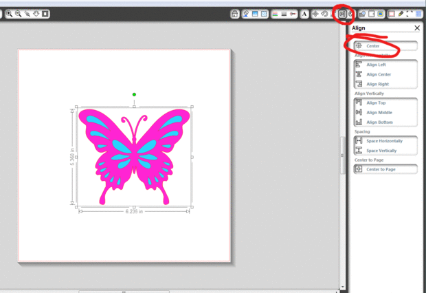Image resolution: width=426 pixels, height=293 pixels.
Task: Open the blue Grid settings icon
Action: 418,14
